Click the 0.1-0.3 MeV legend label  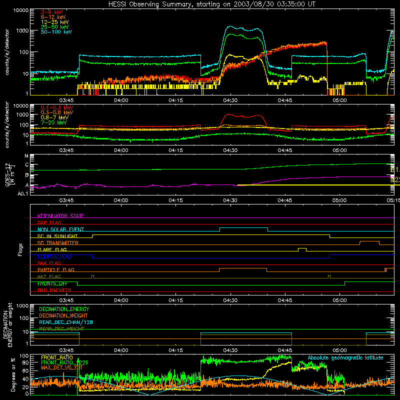click(x=57, y=107)
